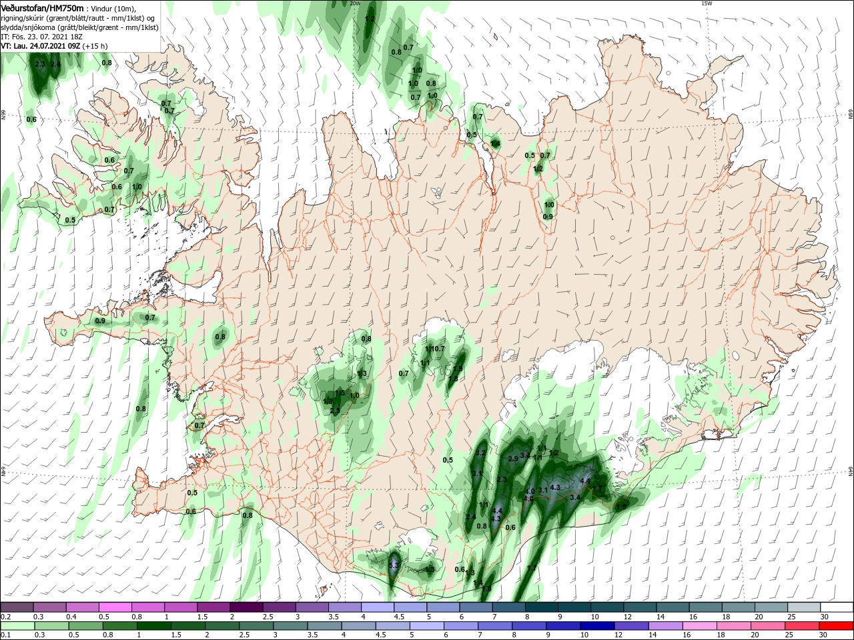854x640 pixels.
Task: Click the bright red swatch ending the lower legend row
Action: tap(837, 626)
